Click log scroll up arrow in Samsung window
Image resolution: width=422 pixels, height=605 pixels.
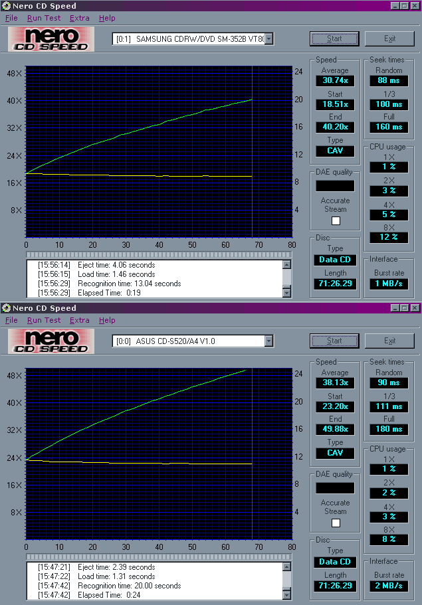tap(286, 265)
